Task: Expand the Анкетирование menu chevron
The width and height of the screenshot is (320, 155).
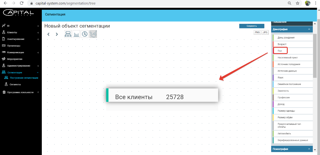Action: pyautogui.click(x=38, y=39)
